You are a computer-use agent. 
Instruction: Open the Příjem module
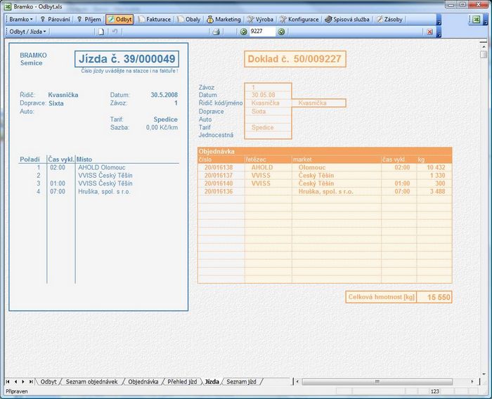89,20
